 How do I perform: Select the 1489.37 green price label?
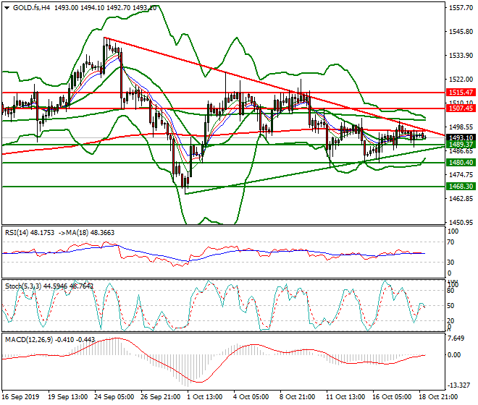click(x=461, y=145)
